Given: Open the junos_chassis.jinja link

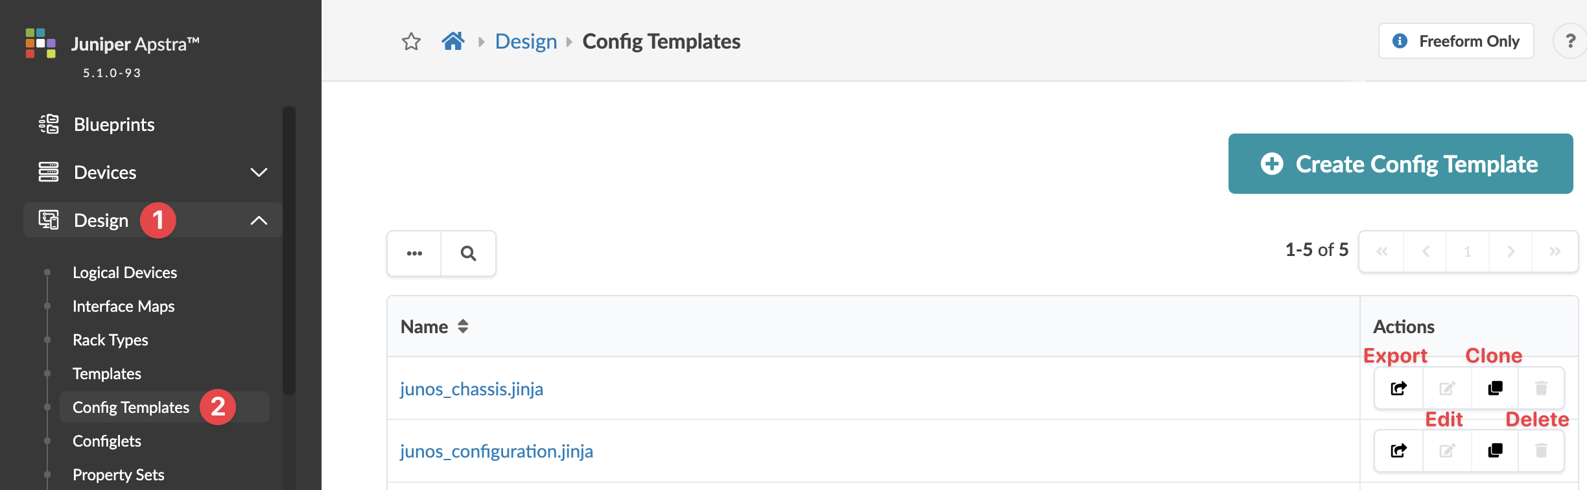Looking at the screenshot, I should click(x=471, y=389).
